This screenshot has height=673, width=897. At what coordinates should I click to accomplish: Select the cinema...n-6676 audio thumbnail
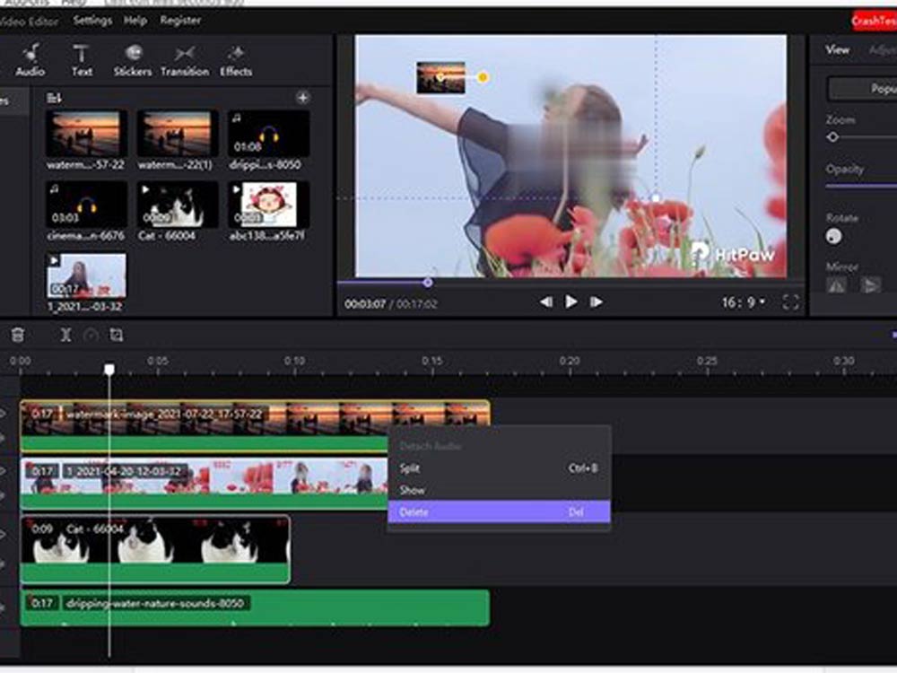coord(86,205)
